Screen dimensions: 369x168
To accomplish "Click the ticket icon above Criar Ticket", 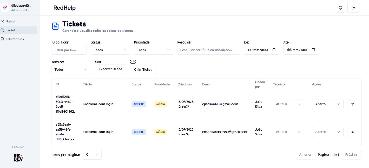I will [133, 61].
